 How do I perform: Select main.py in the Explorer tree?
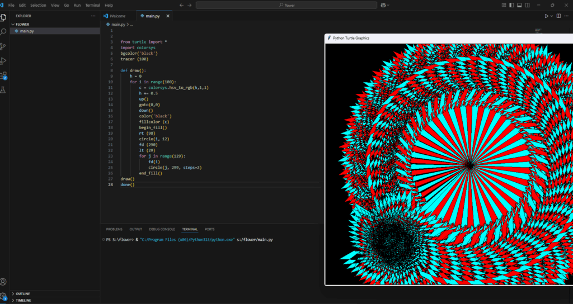click(x=27, y=31)
